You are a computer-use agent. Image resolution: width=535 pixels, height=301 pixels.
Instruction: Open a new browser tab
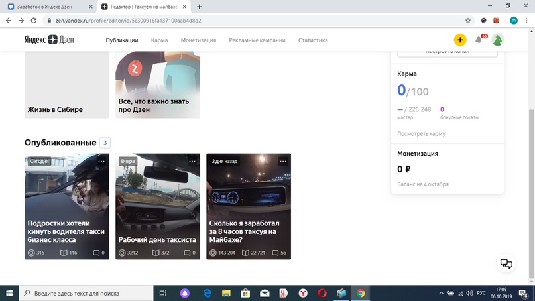(x=200, y=7)
